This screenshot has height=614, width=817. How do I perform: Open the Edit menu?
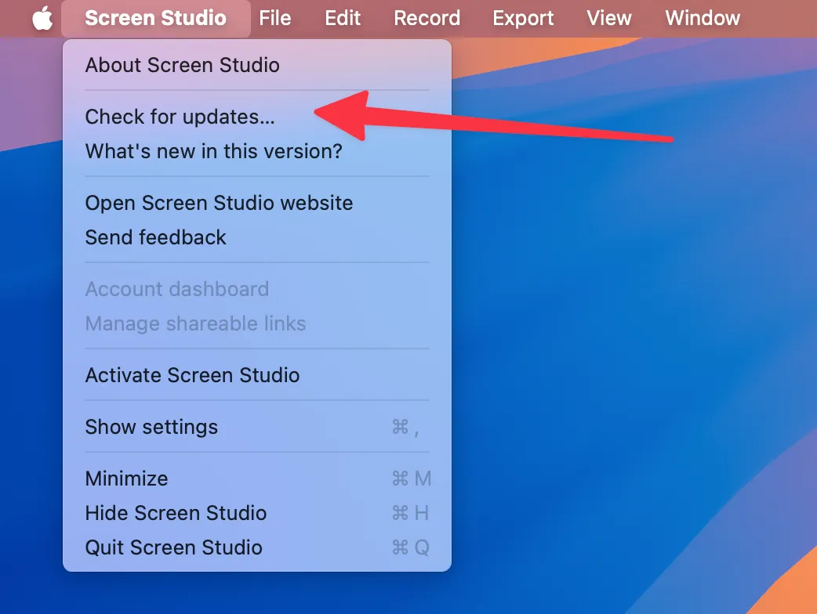click(343, 18)
